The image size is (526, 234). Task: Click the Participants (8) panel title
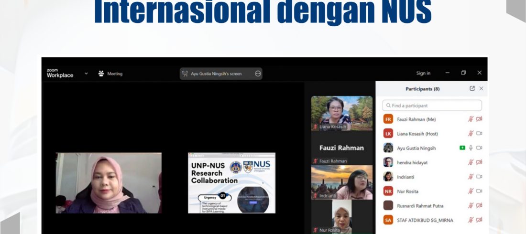point(422,89)
